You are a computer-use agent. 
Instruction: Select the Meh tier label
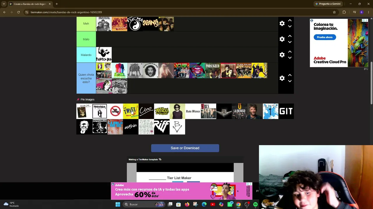[x=86, y=24]
